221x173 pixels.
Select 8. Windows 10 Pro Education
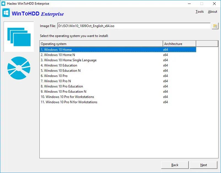point(118,86)
